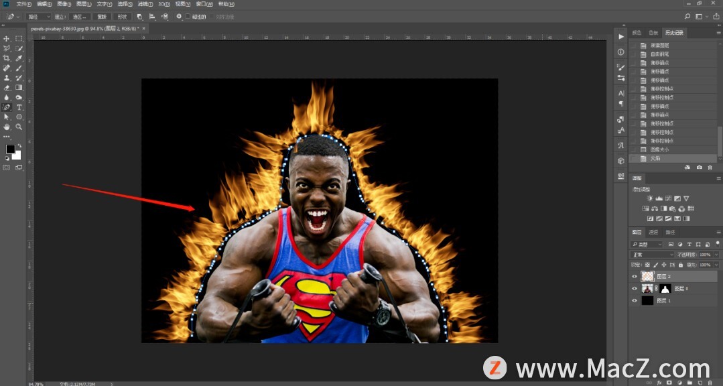Create new snapshot in History panel
Screen dimensions: 723x386
700,167
